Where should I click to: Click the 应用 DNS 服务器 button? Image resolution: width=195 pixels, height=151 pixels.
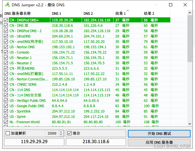pyautogui.click(x=159, y=142)
